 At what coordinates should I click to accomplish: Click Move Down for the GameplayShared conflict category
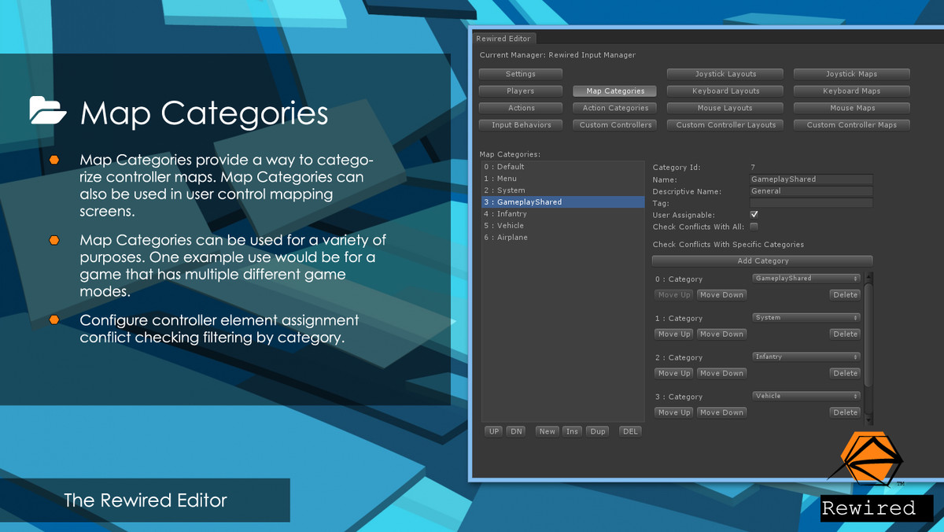tap(721, 295)
